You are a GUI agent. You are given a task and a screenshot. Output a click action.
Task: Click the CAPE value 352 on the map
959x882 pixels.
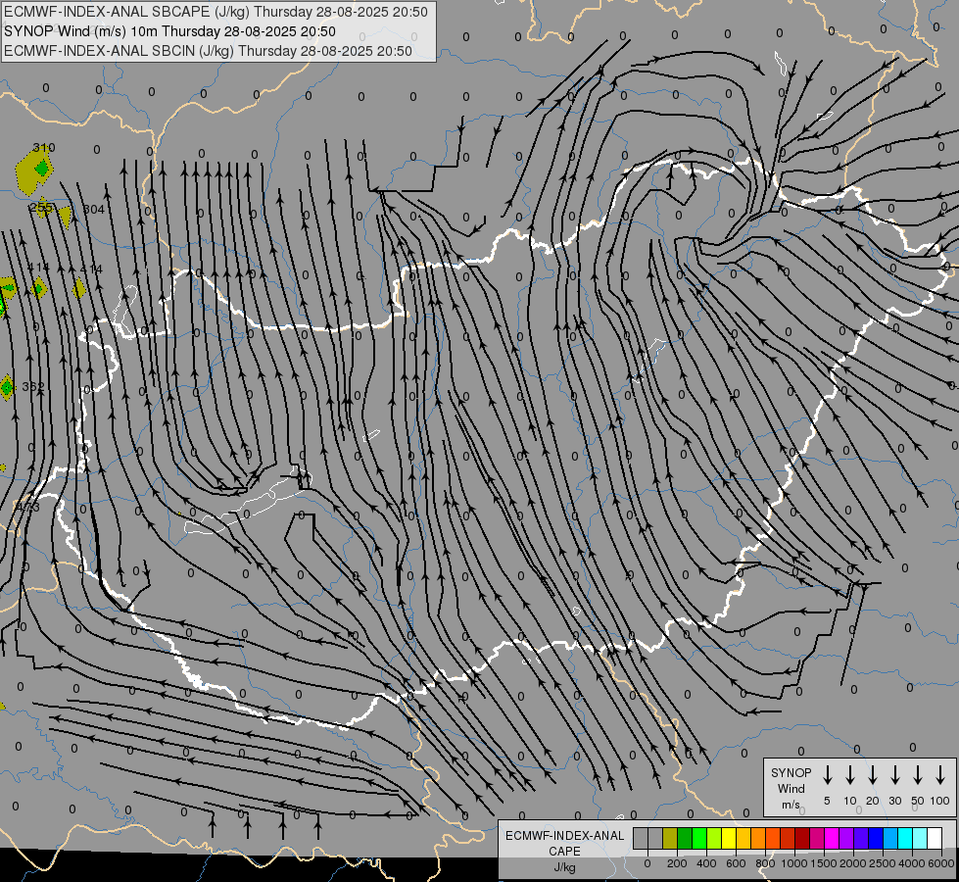pyautogui.click(x=33, y=387)
